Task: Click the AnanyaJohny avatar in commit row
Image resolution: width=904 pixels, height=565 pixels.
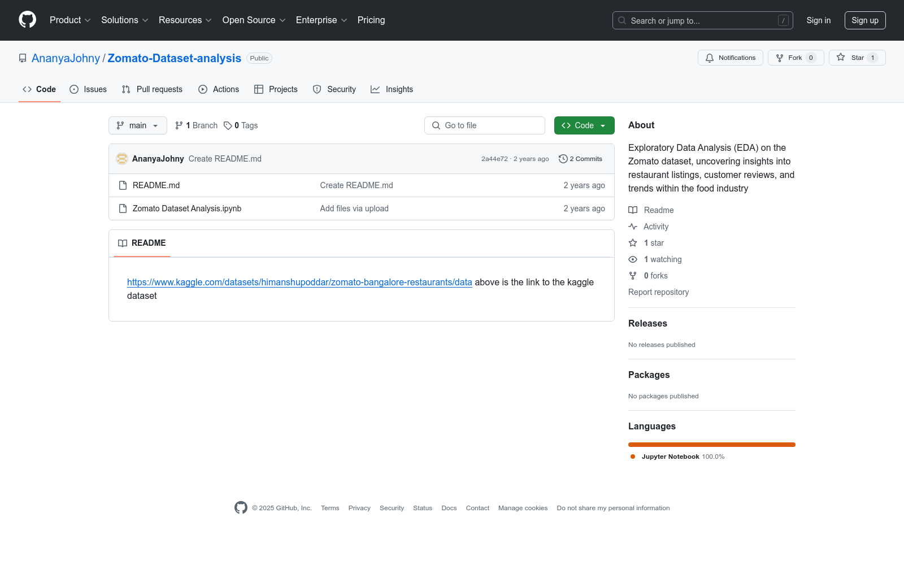Action: pos(122,159)
